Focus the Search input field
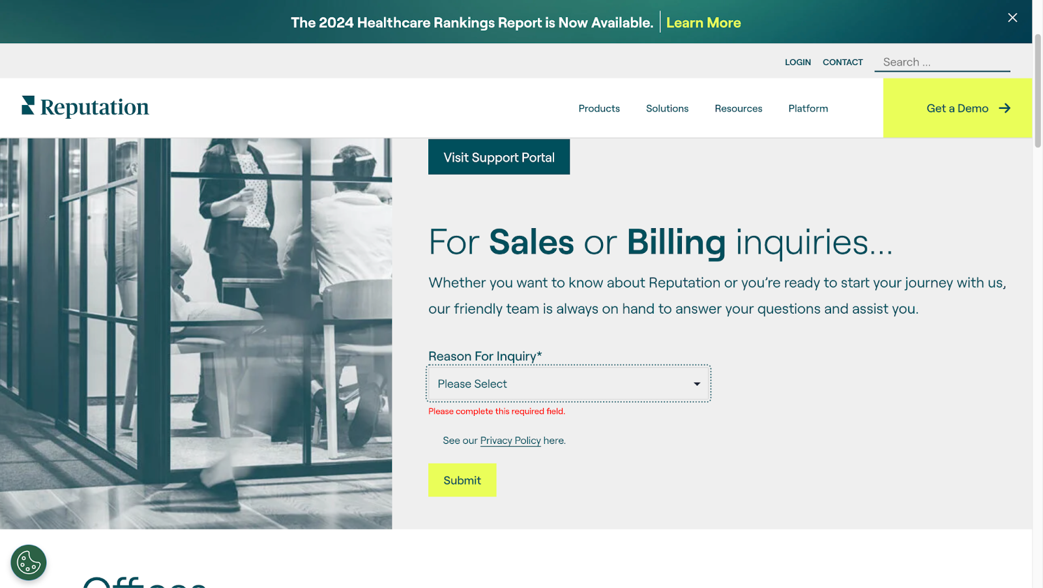This screenshot has height=588, width=1043. click(943, 62)
